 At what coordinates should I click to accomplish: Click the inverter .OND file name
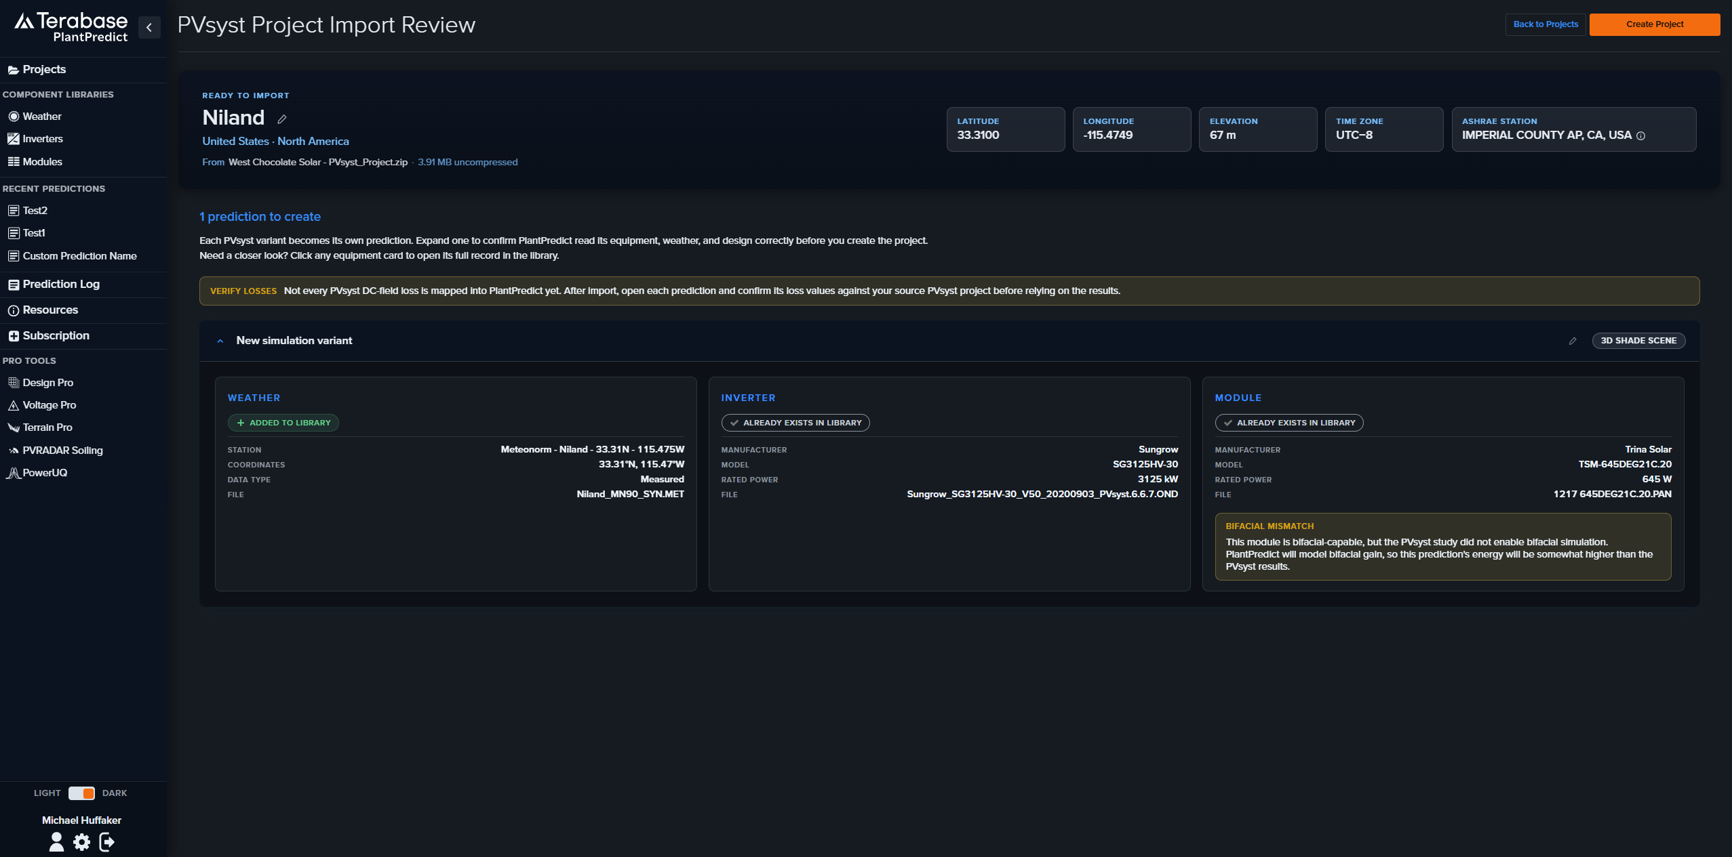tap(1042, 495)
